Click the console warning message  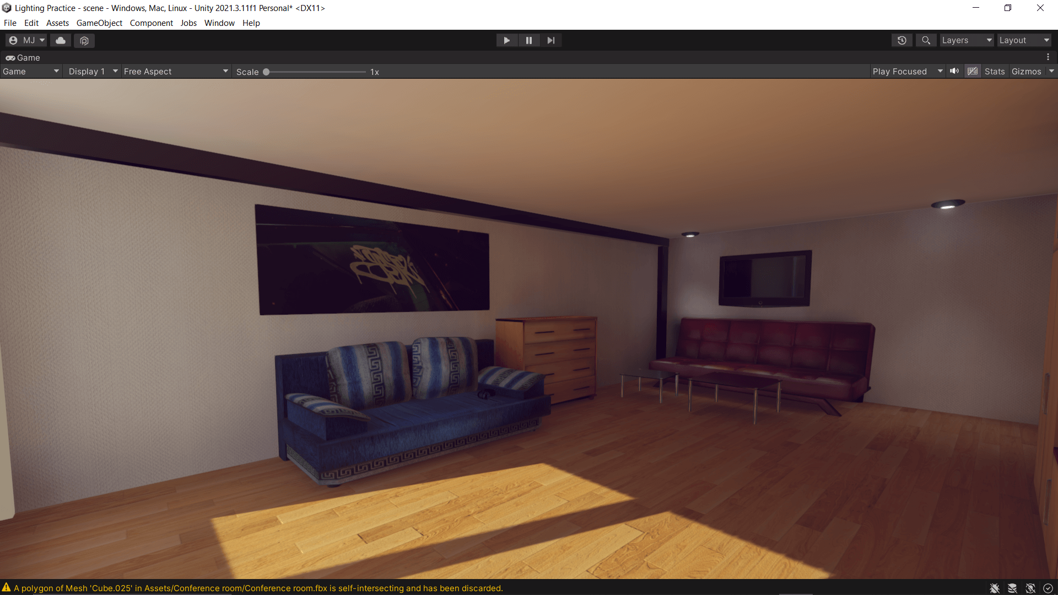point(258,588)
